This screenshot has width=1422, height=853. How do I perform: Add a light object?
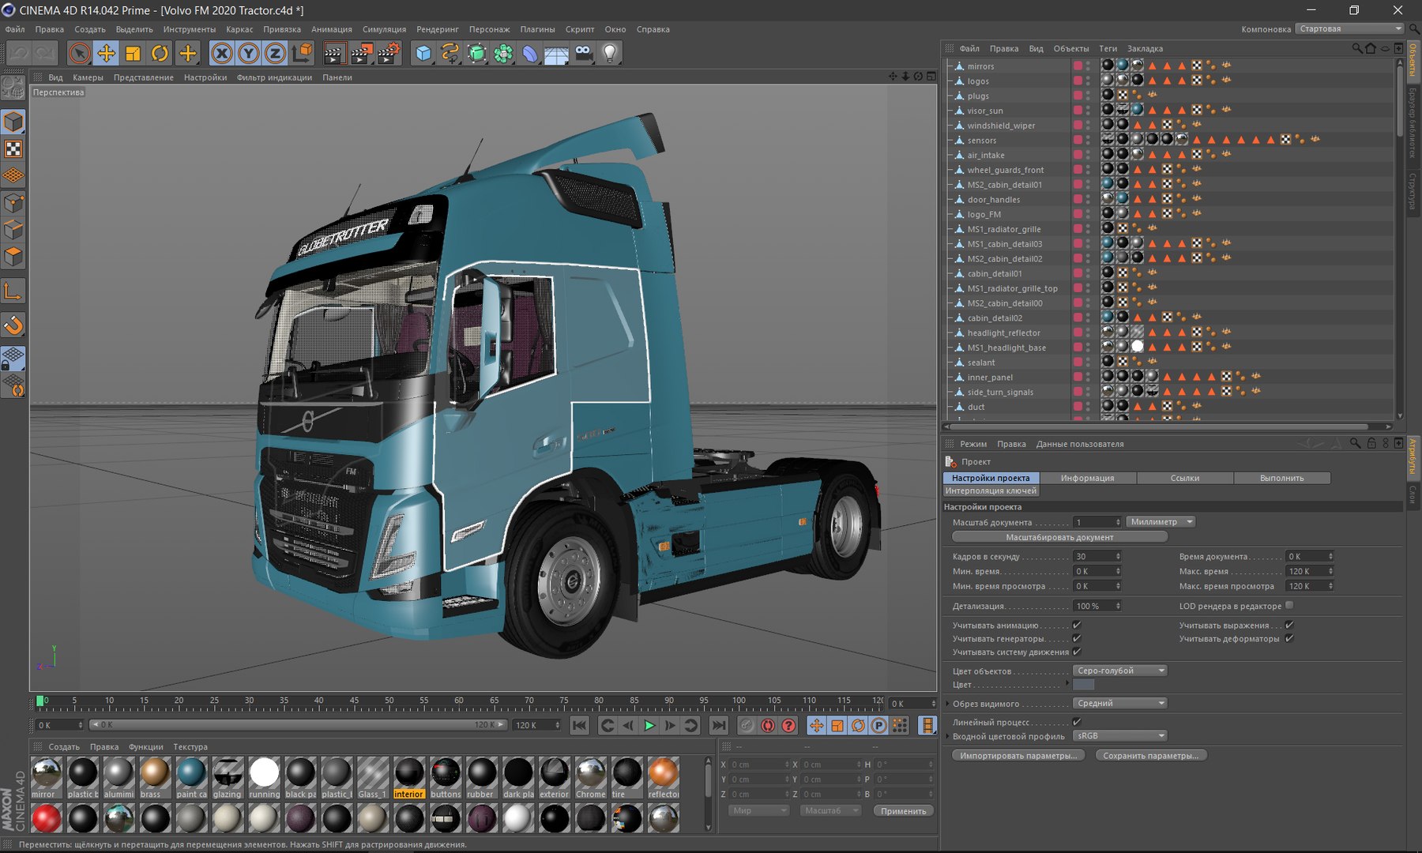610,54
